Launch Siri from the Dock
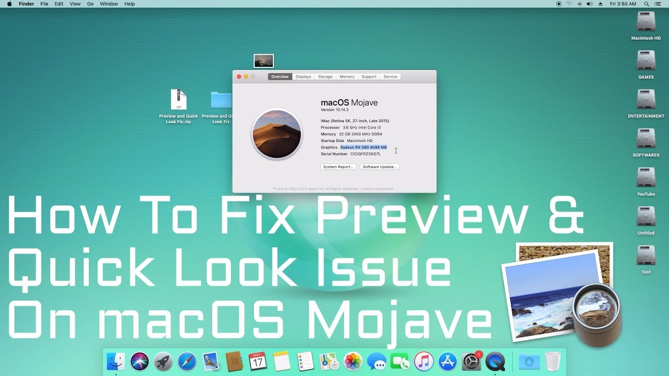The image size is (669, 376). (x=140, y=361)
